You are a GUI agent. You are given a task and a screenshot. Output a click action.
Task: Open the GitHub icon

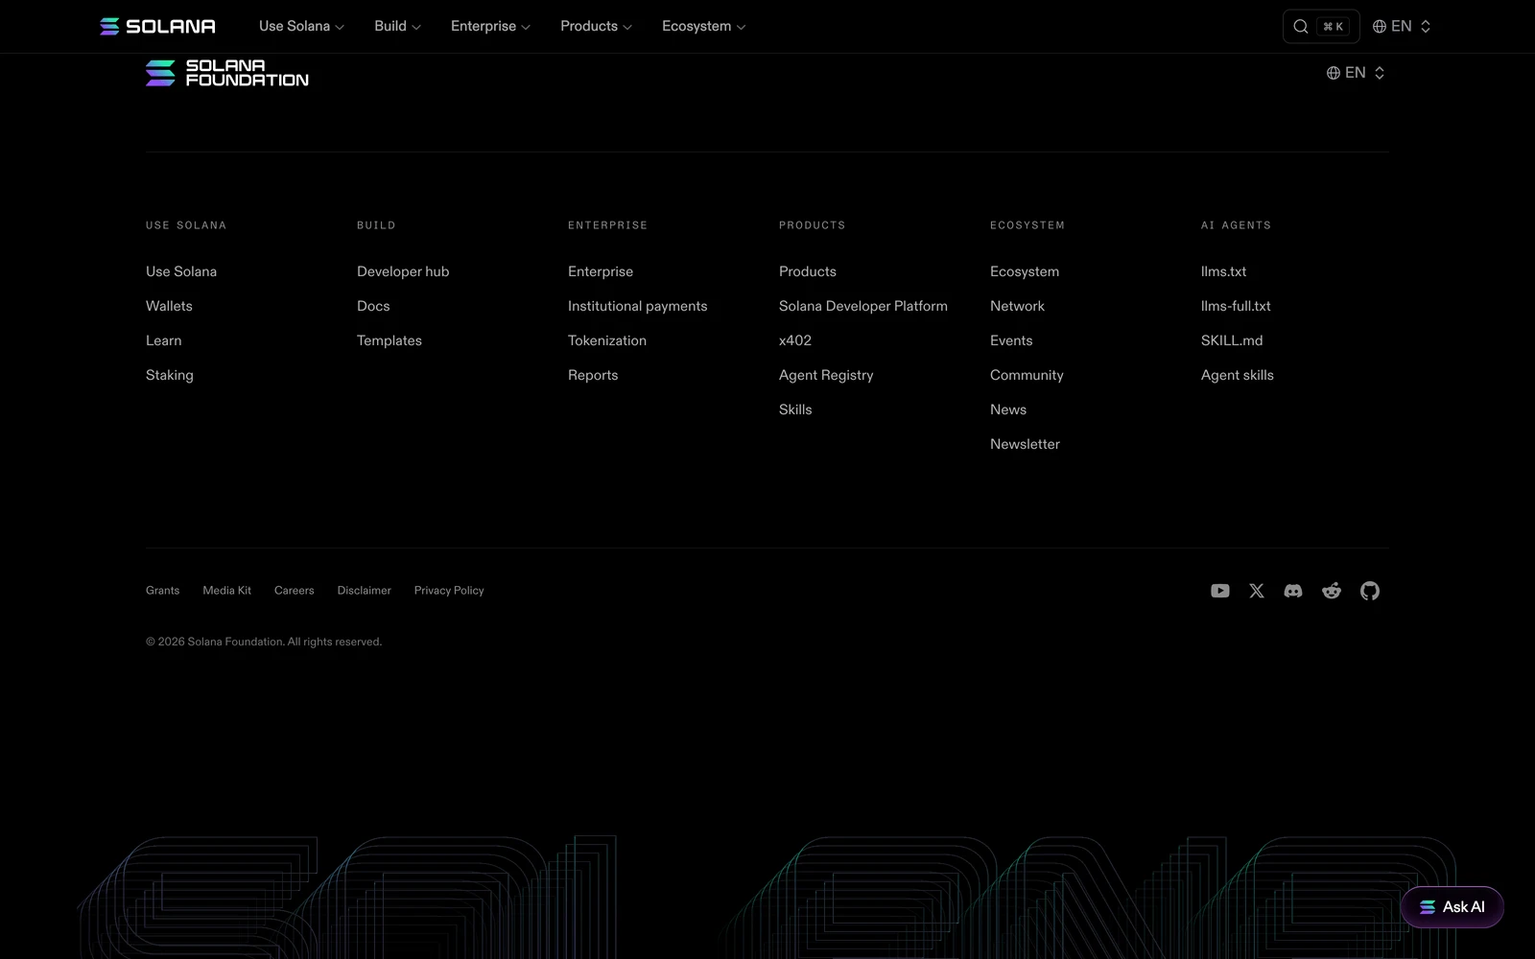click(x=1370, y=591)
